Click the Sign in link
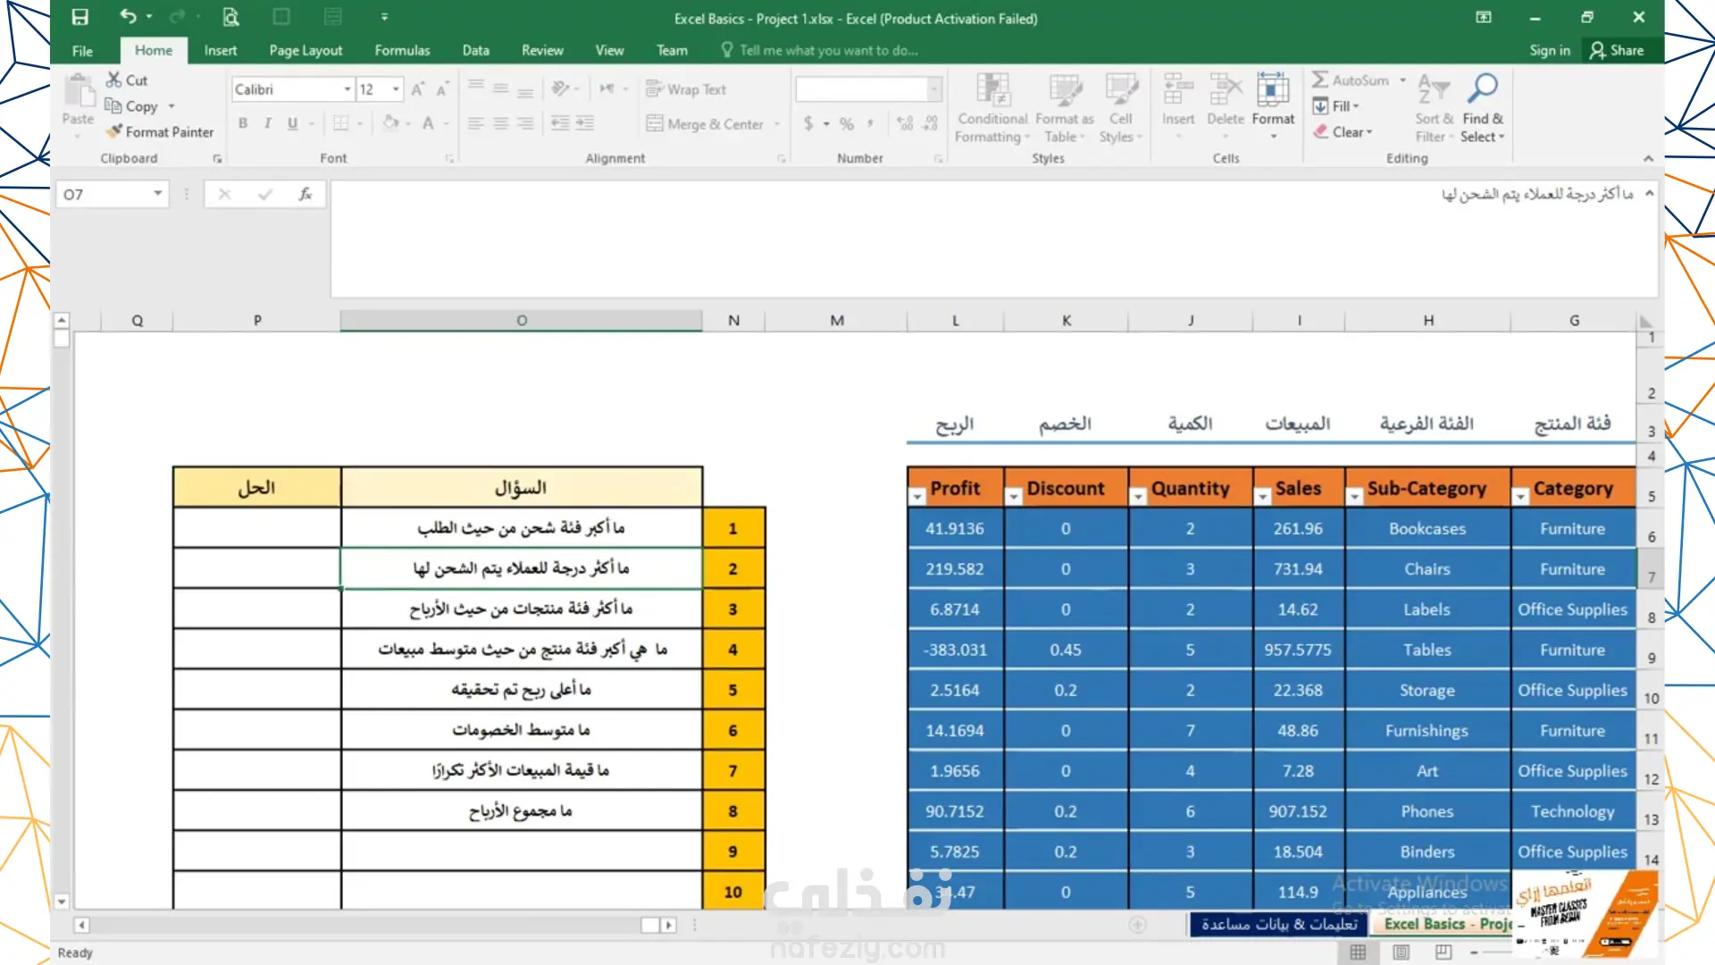The height and width of the screenshot is (965, 1715). 1549,50
